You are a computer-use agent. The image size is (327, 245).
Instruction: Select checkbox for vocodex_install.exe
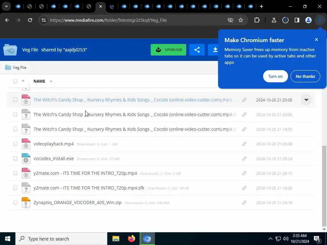click(x=15, y=159)
